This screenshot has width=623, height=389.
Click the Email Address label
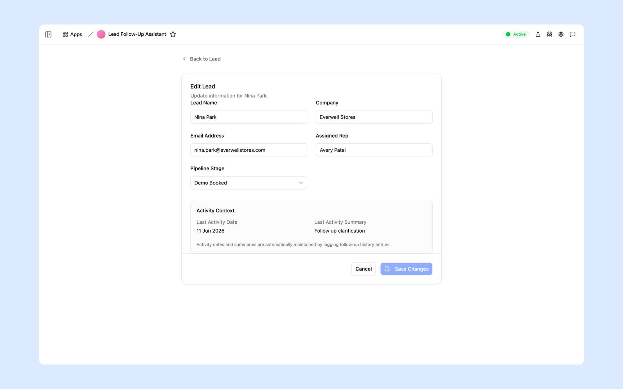coord(207,136)
